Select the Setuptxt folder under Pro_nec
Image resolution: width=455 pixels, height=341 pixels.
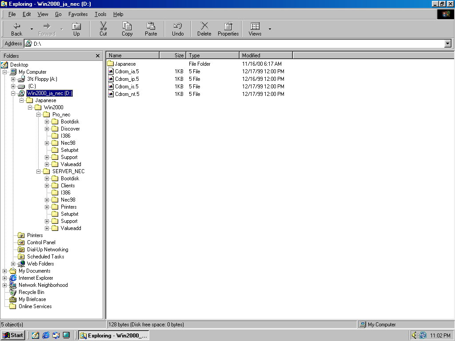[69, 150]
